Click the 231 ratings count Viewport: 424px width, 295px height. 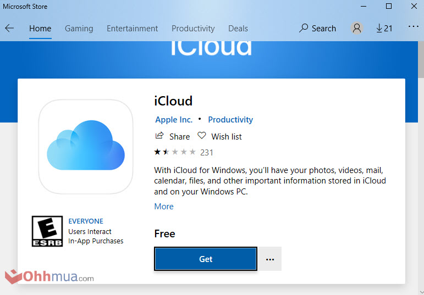207,153
